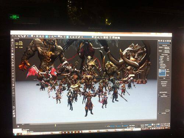Toggle the Lights hide category checkbox
This screenshot has height=138, width=184.
160,59
